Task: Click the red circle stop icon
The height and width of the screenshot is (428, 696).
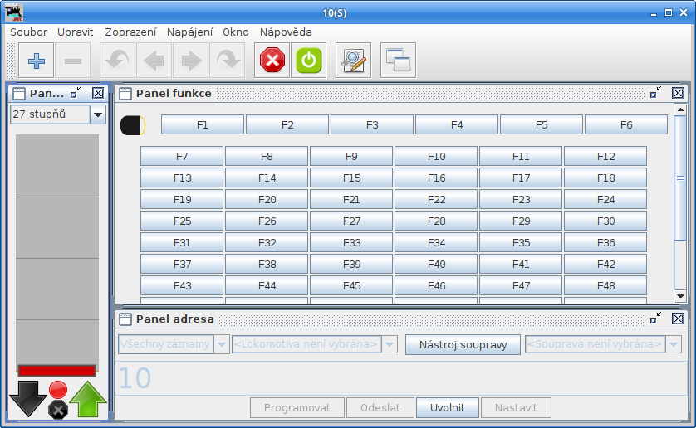Action: pyautogui.click(x=57, y=389)
